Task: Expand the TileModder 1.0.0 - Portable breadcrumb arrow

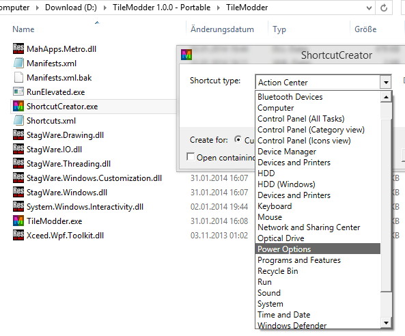Action: pos(219,8)
